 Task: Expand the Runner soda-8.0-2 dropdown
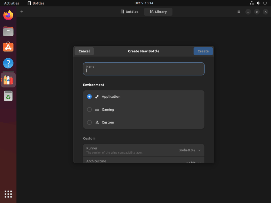(x=190, y=150)
